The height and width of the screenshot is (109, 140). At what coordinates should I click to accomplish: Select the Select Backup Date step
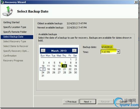[17, 37]
